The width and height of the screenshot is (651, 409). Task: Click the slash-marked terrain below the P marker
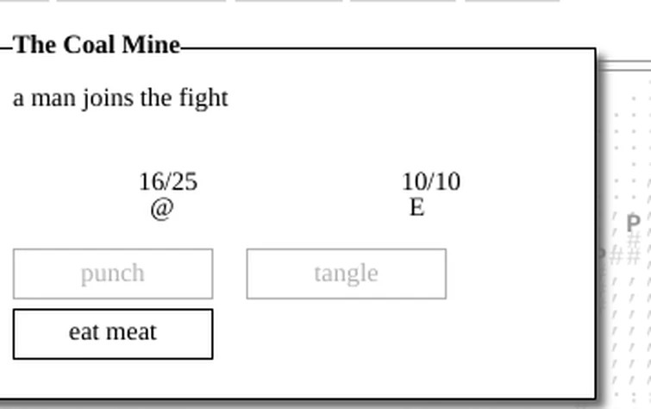click(x=632, y=328)
